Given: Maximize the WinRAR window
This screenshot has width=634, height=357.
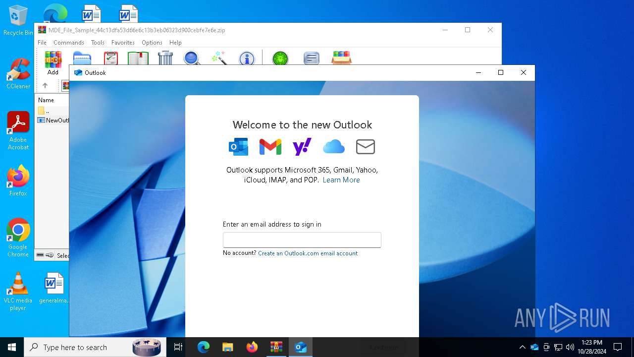Looking at the screenshot, I should click(468, 30).
